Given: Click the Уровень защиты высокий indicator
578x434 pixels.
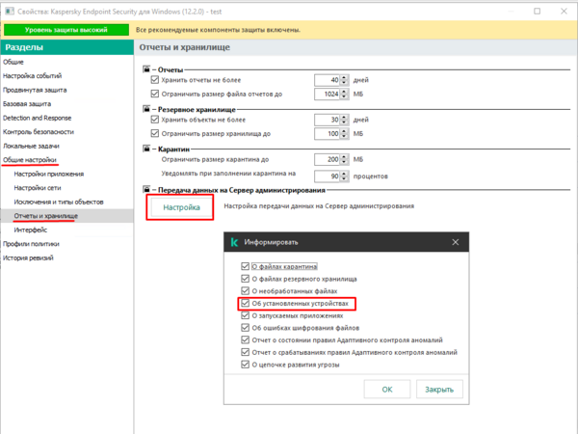Looking at the screenshot, I should [x=66, y=30].
